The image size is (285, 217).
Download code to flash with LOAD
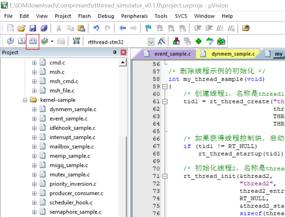tap(76, 41)
